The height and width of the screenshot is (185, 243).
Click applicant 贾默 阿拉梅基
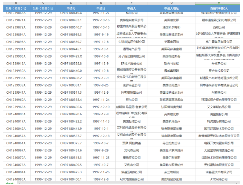point(131,143)
